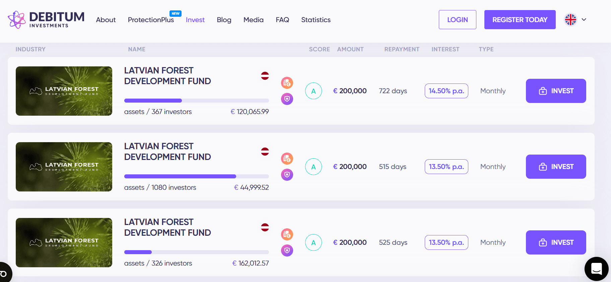Click the UK flag language icon
The image size is (611, 282).
570,20
